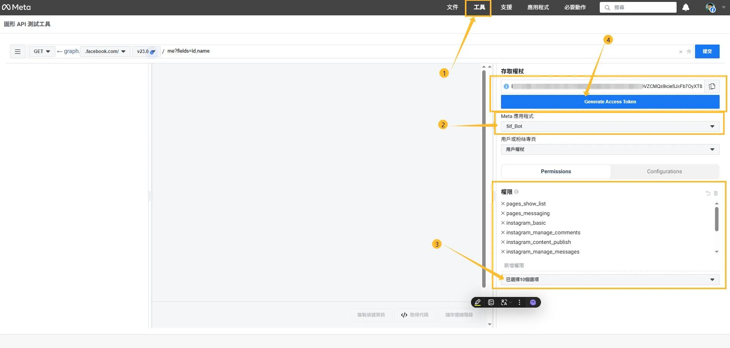
Task: Submit the query with the 提交 button
Action: [x=707, y=51]
